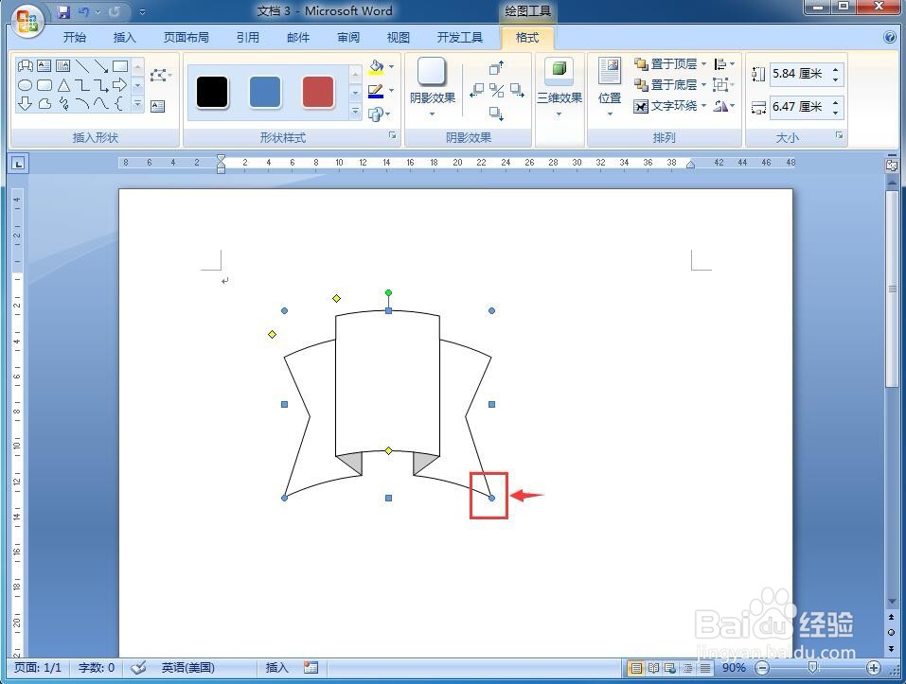Choose the oval shape
This screenshot has width=906, height=684.
click(x=25, y=85)
